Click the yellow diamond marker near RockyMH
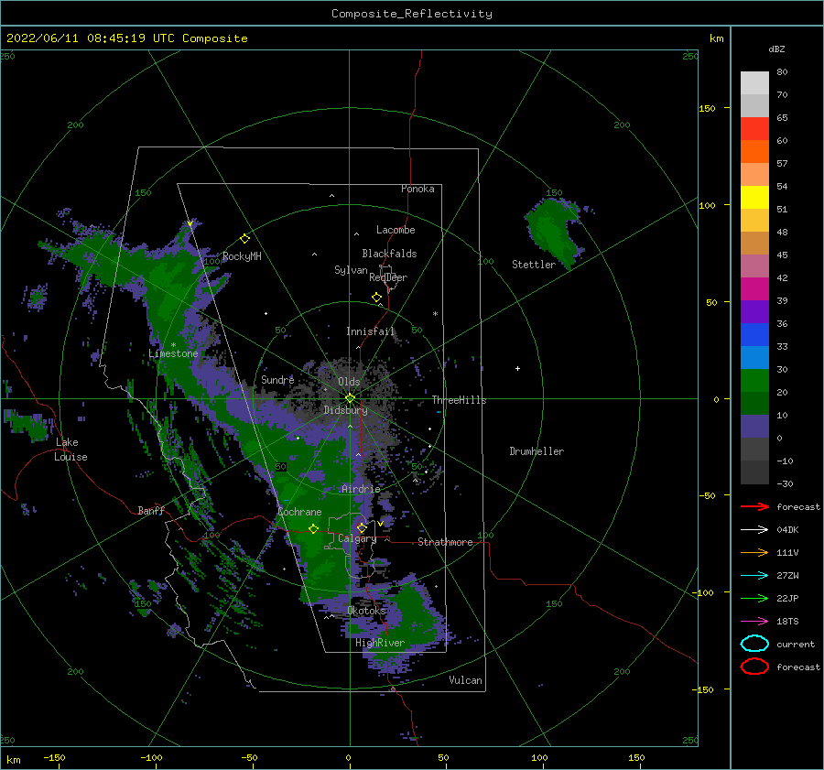Image resolution: width=824 pixels, height=770 pixels. click(244, 239)
